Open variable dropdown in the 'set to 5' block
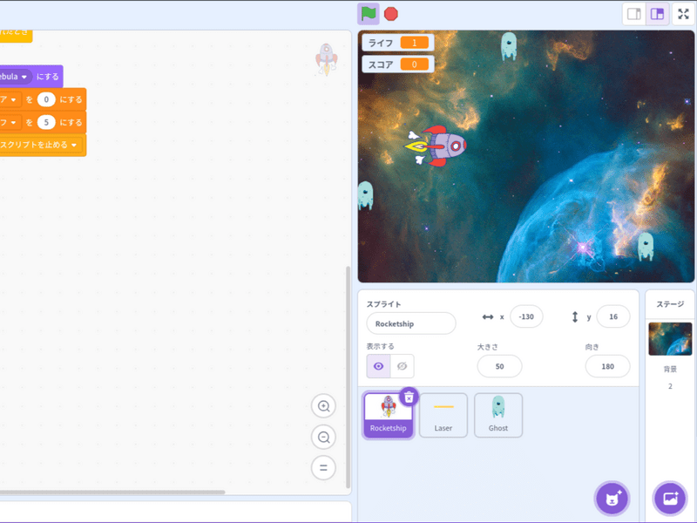Screen dimensions: 697x523 tap(15, 122)
